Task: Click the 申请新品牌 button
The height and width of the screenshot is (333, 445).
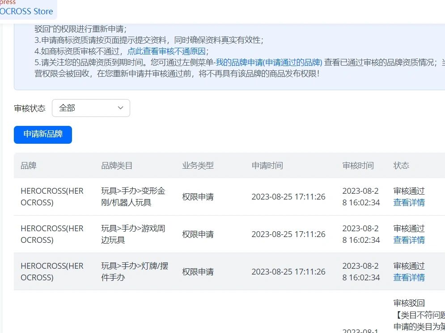Action: click(43, 134)
